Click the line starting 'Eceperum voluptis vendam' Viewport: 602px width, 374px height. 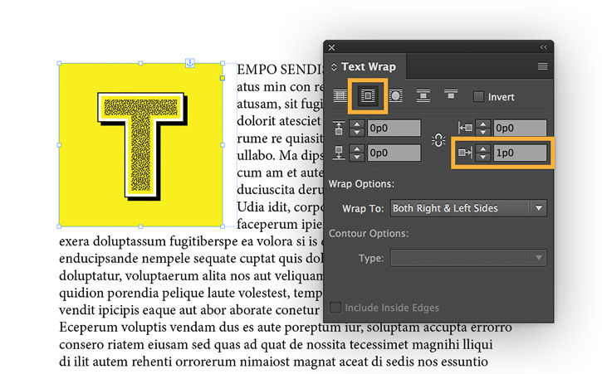pyautogui.click(x=286, y=328)
